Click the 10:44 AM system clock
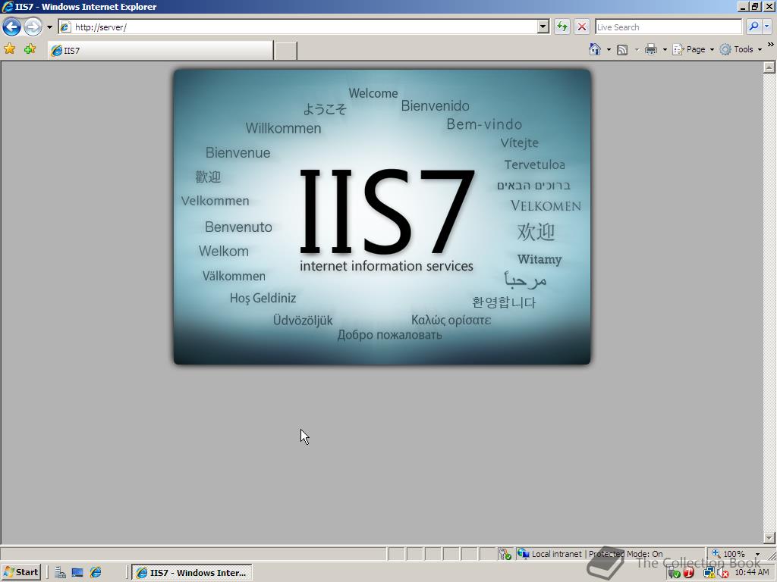777x582 pixels. pos(752,573)
